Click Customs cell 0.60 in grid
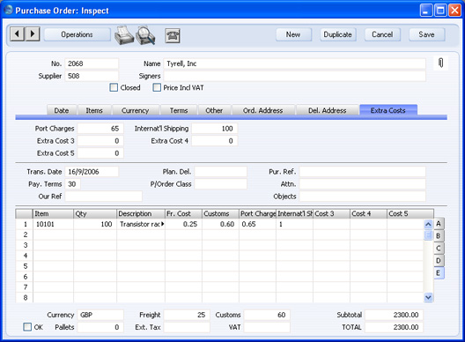This screenshot has height=342, width=465. pyautogui.click(x=221, y=224)
